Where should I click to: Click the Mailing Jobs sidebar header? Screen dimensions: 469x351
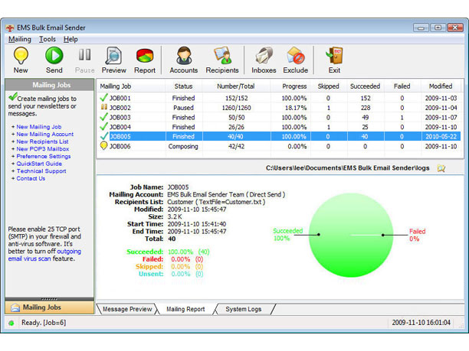point(49,85)
